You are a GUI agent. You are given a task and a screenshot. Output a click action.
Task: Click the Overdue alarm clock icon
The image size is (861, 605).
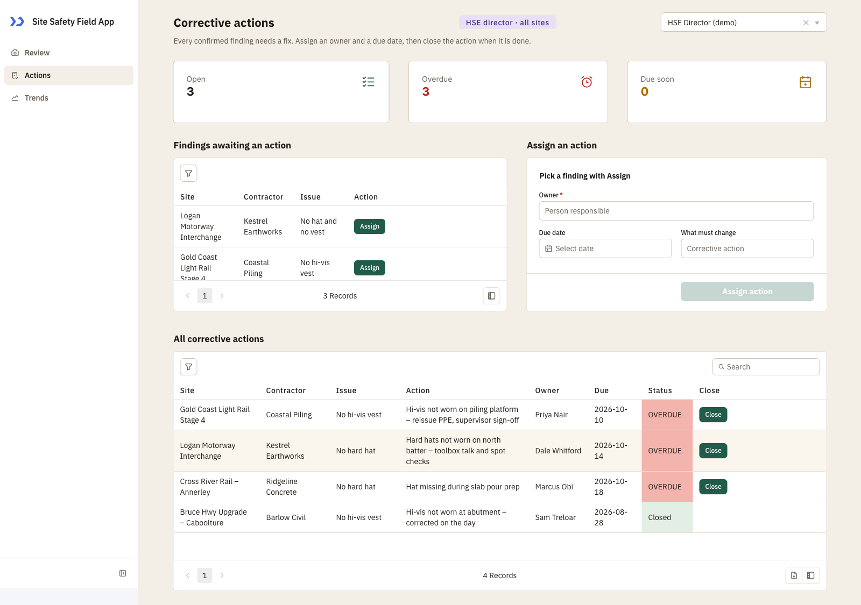587,82
